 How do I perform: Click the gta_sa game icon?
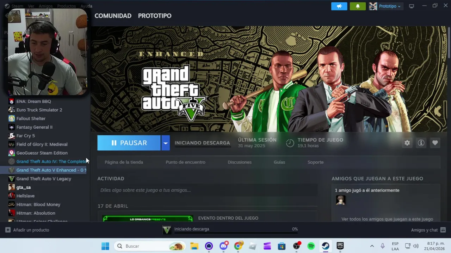[12, 187]
